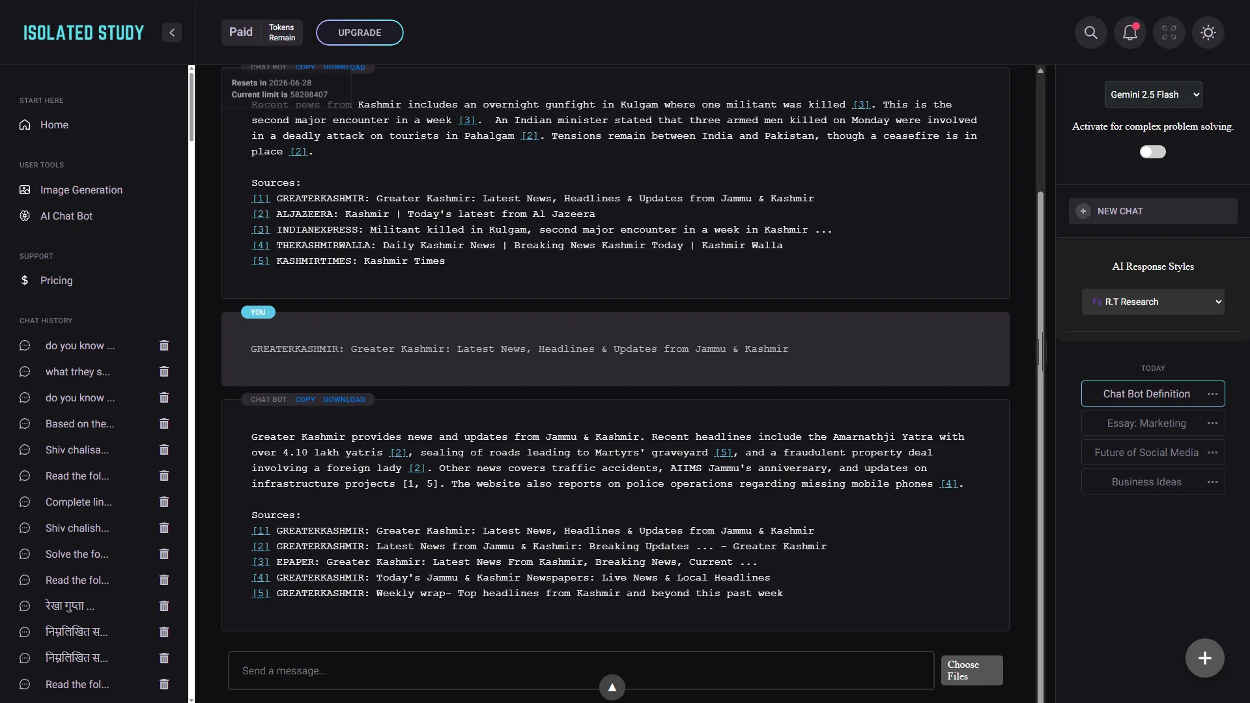Open options for Essay: Marketing
This screenshot has height=703, width=1250.
[1212, 423]
